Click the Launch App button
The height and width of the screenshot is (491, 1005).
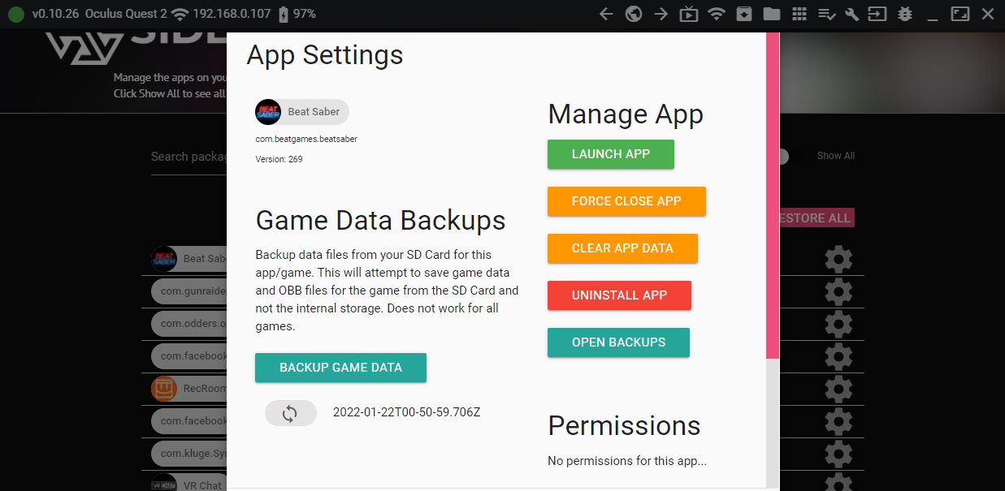click(x=610, y=154)
